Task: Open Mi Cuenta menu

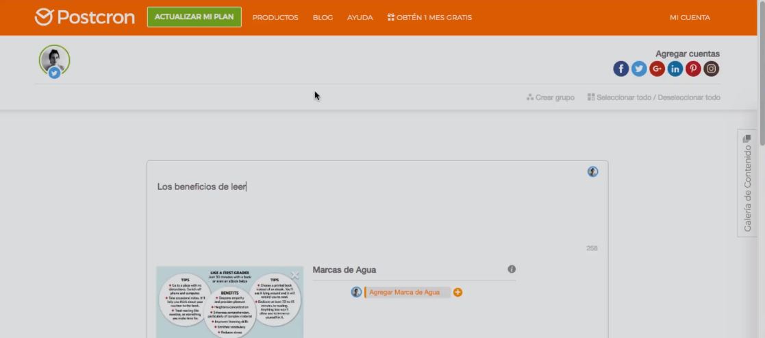Action: [x=690, y=17]
